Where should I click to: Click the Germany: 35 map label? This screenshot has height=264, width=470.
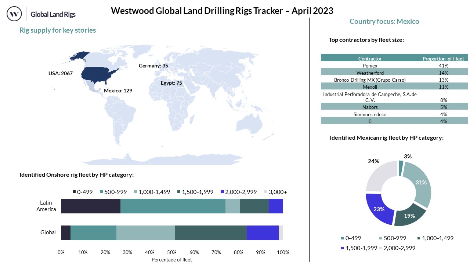[153, 66]
